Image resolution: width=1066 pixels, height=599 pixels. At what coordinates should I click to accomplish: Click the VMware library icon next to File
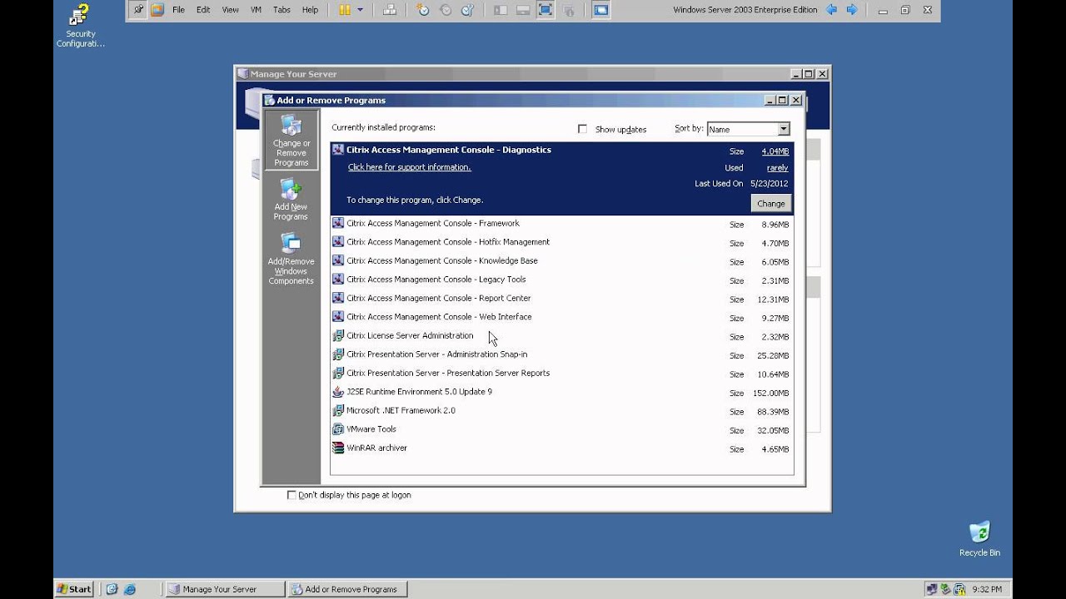(x=157, y=10)
